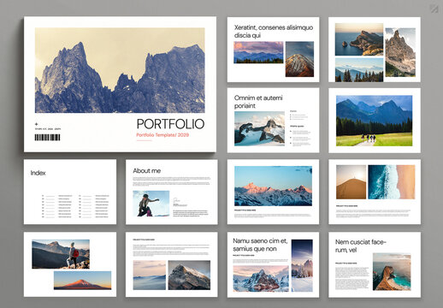This screenshot has width=443, height=308.
Task: Select the purple sunset mountain range photo
Action: 258,52
